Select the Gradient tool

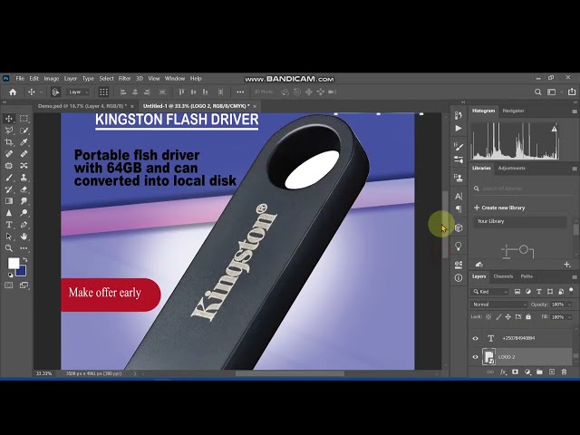pyautogui.click(x=9, y=201)
